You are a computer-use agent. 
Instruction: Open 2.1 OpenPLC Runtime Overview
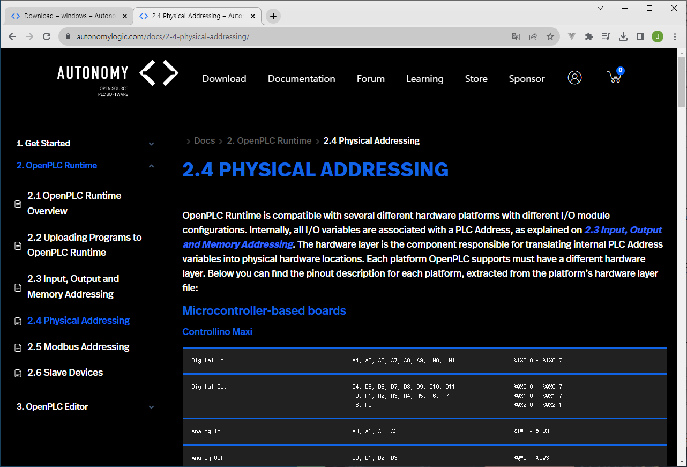tap(74, 203)
